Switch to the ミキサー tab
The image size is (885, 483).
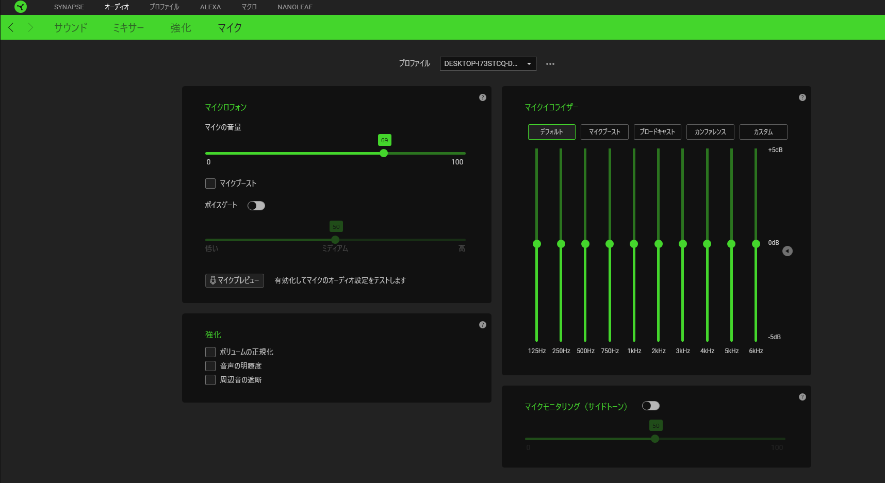click(x=128, y=28)
